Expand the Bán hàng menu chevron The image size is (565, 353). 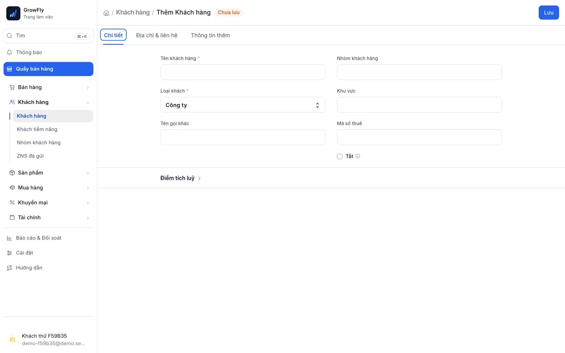pyautogui.click(x=88, y=88)
